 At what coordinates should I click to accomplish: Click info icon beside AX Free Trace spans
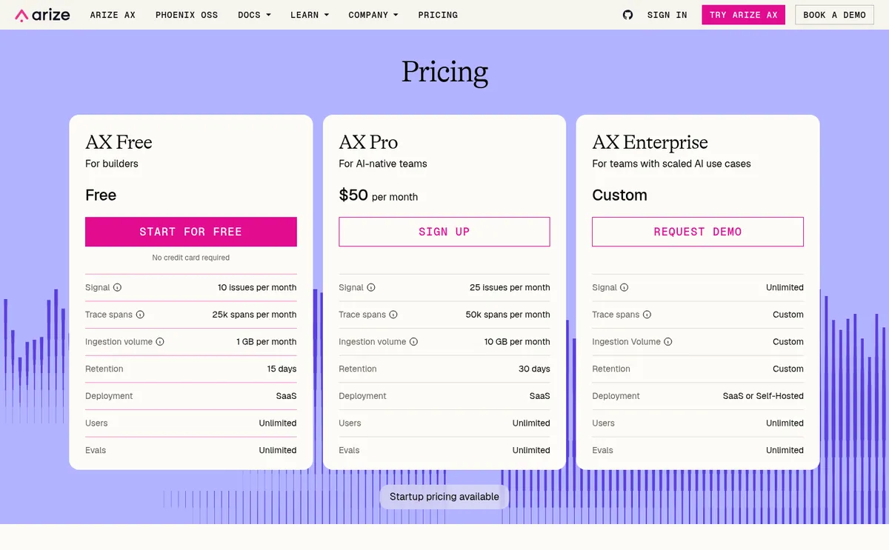[140, 315]
